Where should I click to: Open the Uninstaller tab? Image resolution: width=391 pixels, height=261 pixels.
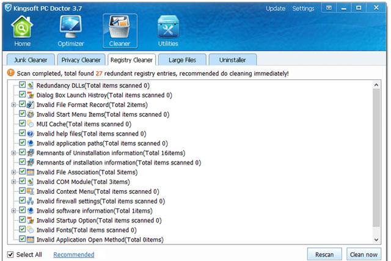click(x=233, y=60)
